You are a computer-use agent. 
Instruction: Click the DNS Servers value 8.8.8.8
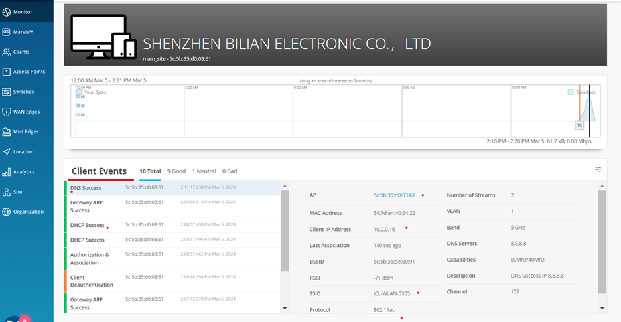(x=518, y=244)
